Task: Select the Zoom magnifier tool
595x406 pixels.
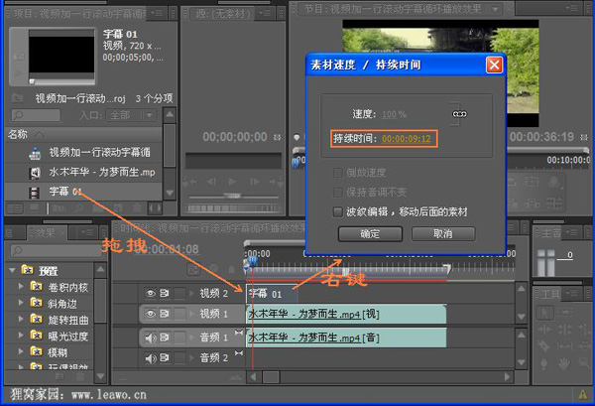Action: pos(585,364)
